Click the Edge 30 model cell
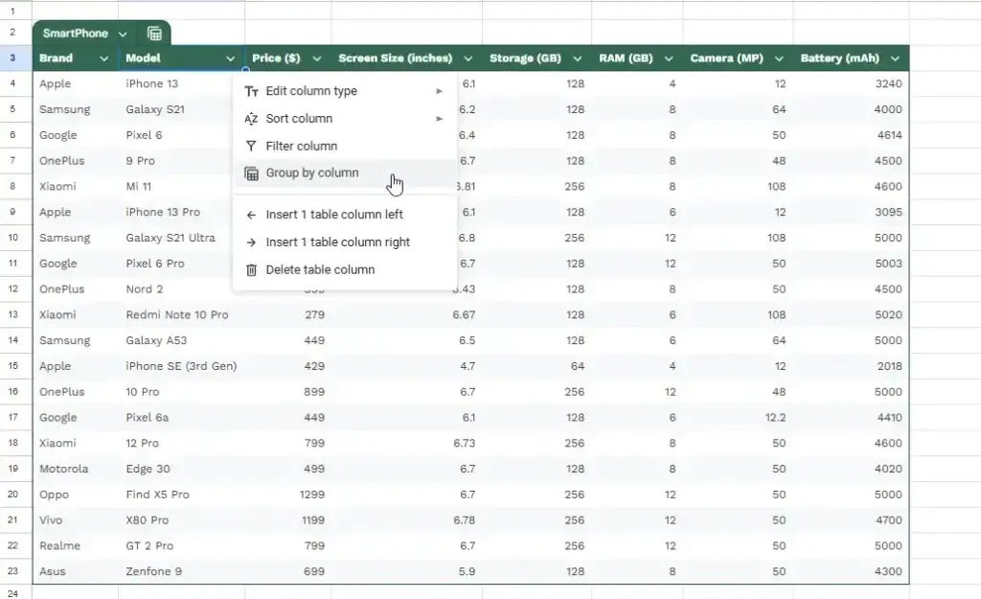Image resolution: width=981 pixels, height=599 pixels. coord(181,469)
